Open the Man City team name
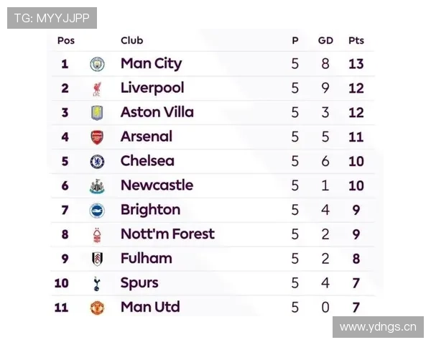 pos(151,63)
